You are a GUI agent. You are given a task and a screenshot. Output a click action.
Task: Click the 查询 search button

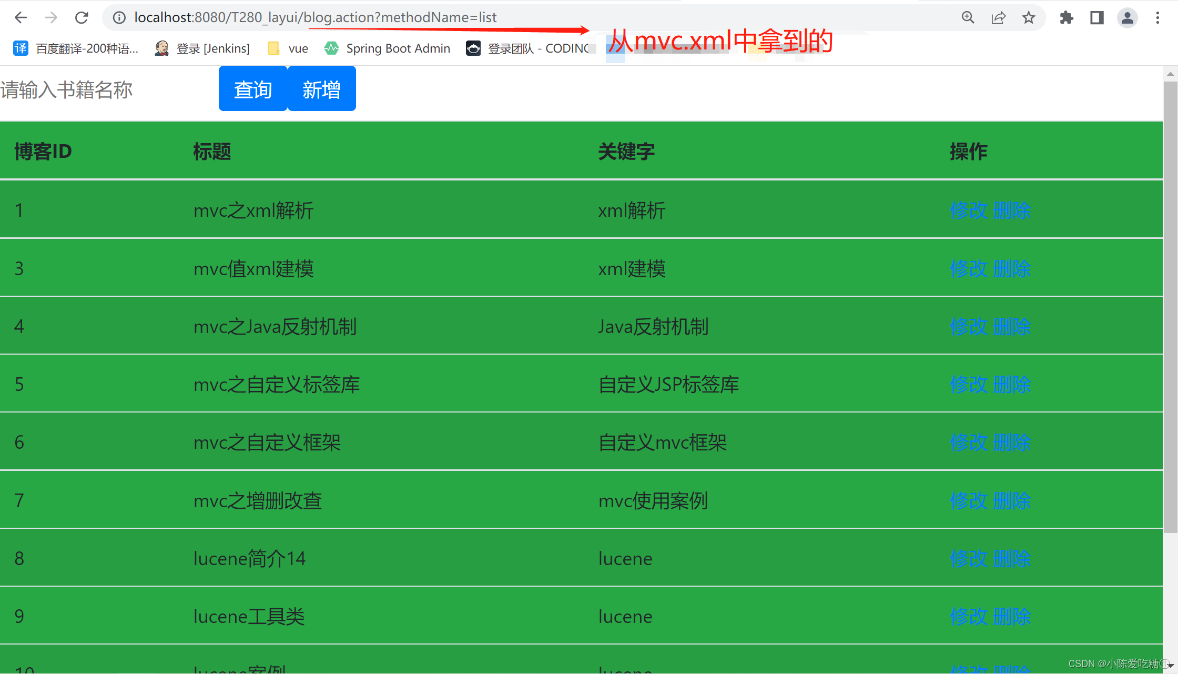click(253, 89)
